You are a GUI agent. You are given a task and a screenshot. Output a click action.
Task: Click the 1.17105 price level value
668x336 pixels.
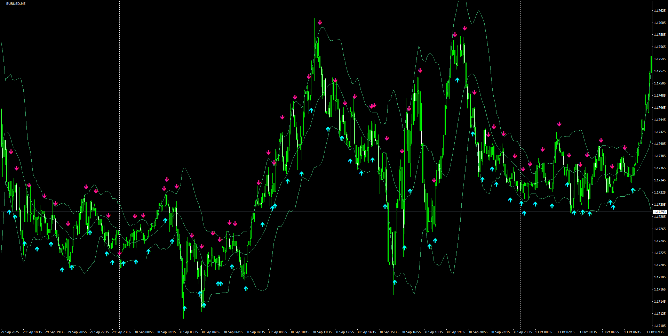click(x=660, y=326)
